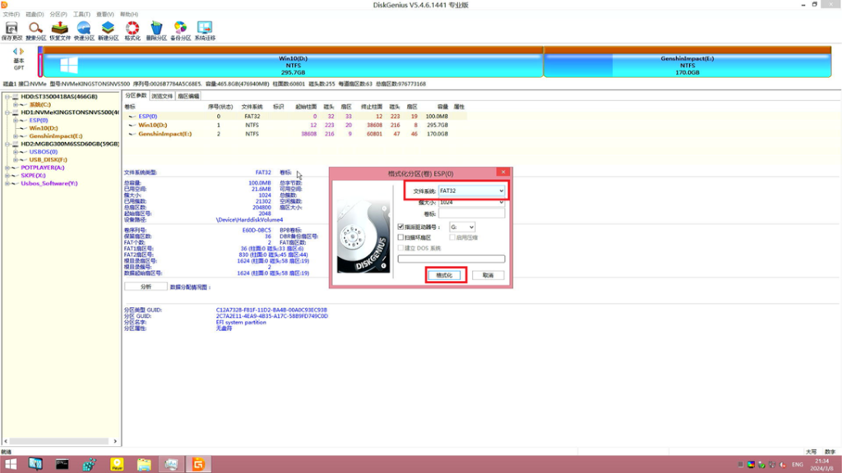
Task: Open the 恢复文件 (Recover Files) tool
Action: click(x=60, y=30)
